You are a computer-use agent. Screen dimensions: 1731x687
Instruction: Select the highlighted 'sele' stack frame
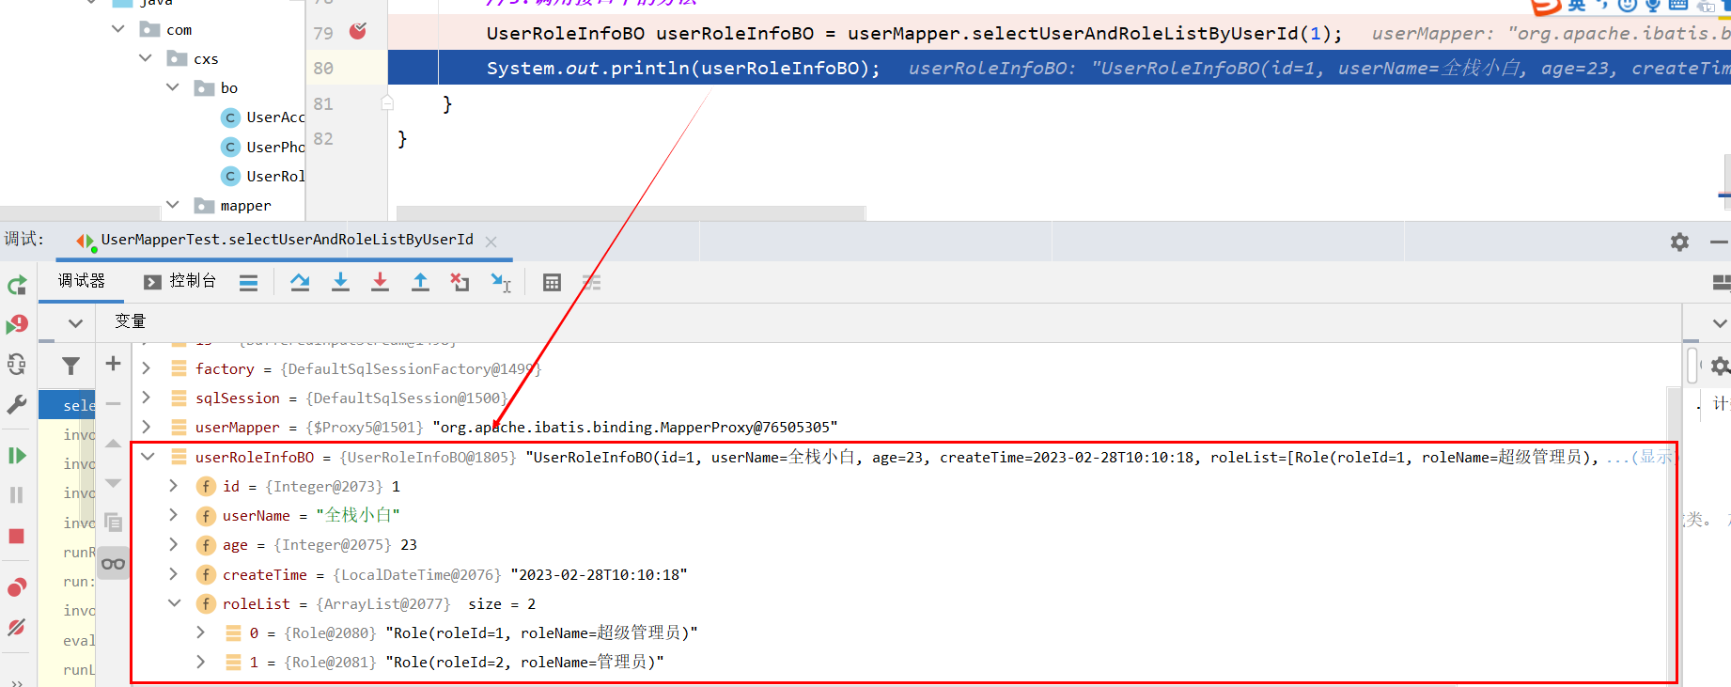tap(68, 405)
